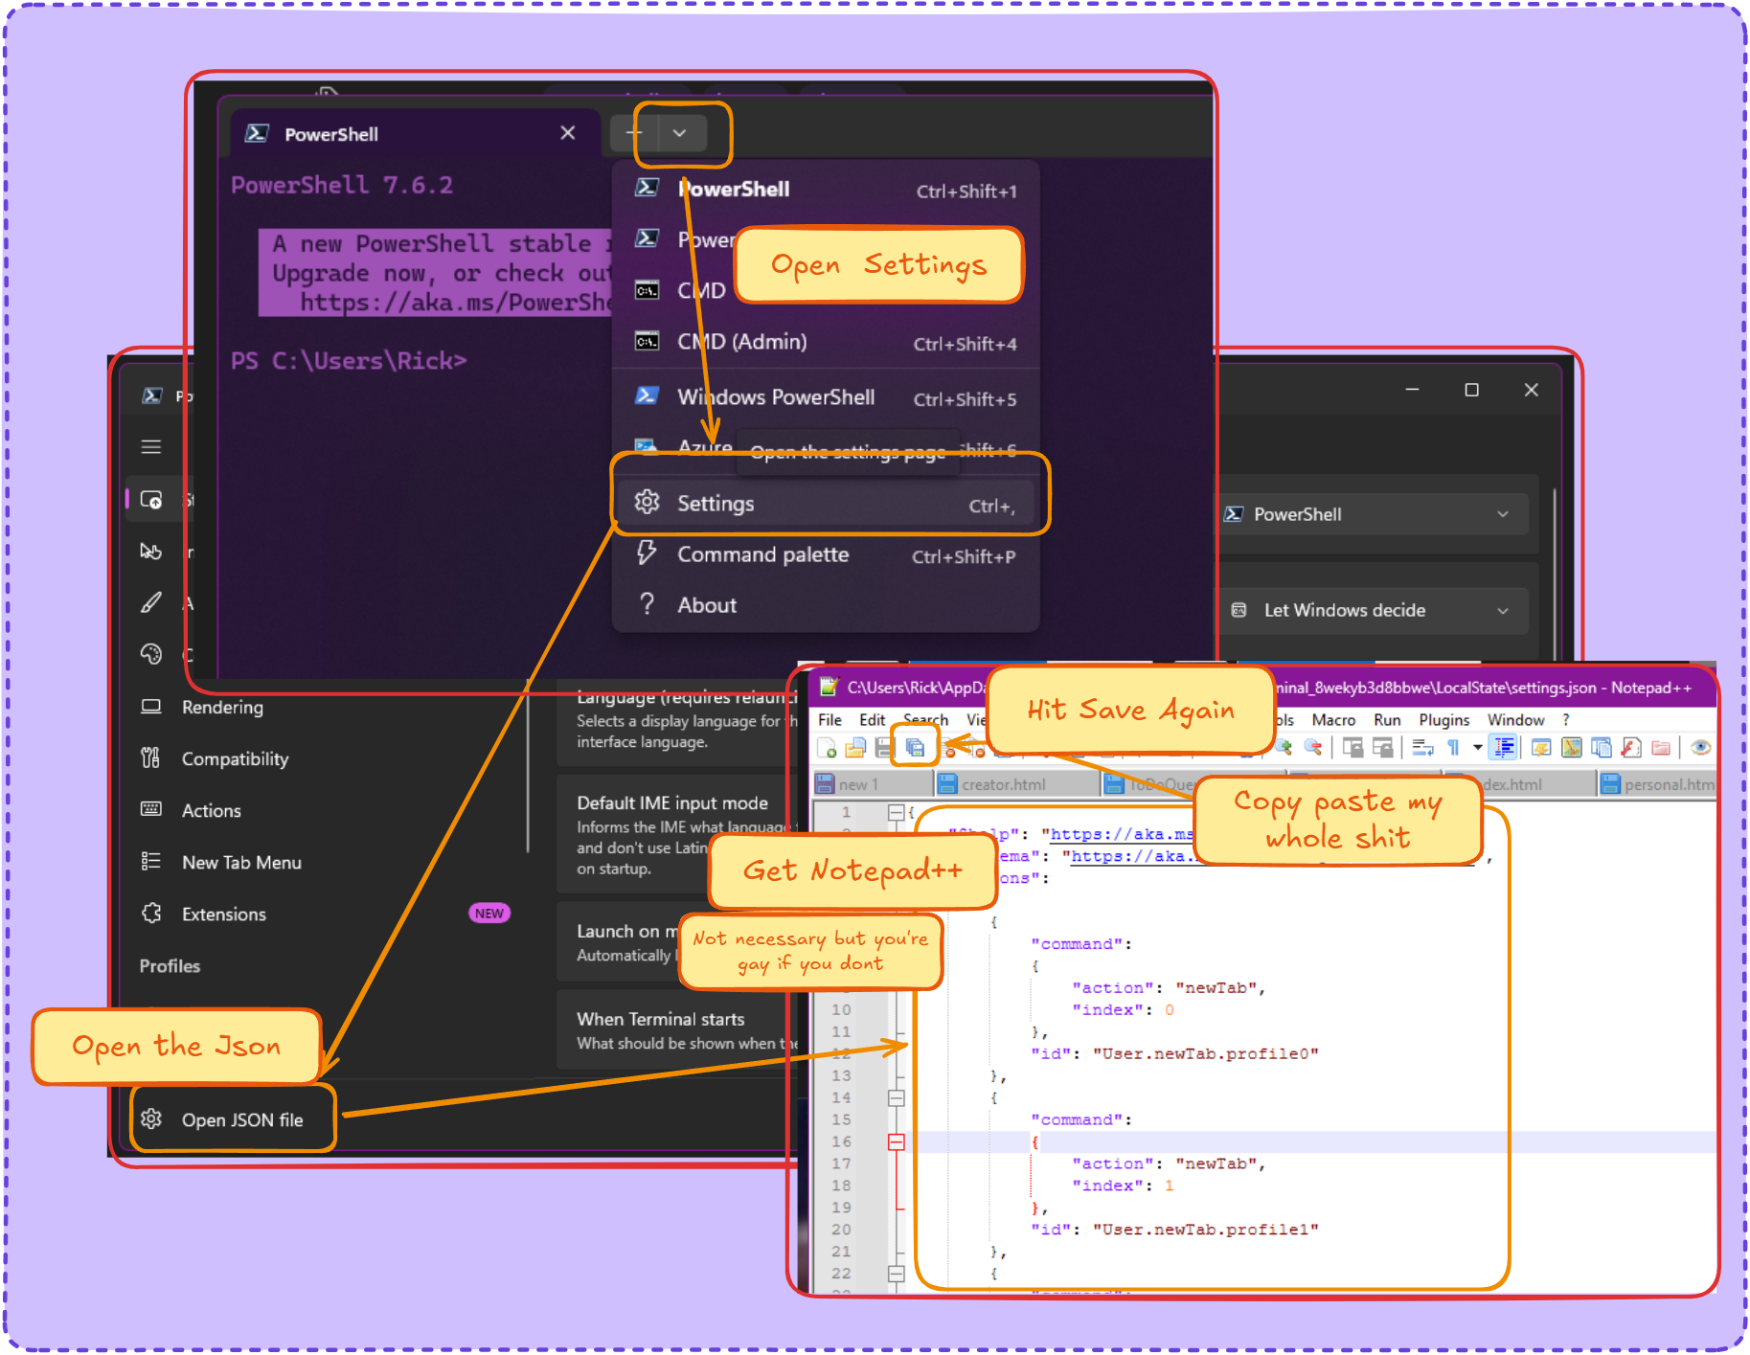The width and height of the screenshot is (1750, 1355).
Task: Select the Startup icon in settings sidebar
Action: click(151, 500)
